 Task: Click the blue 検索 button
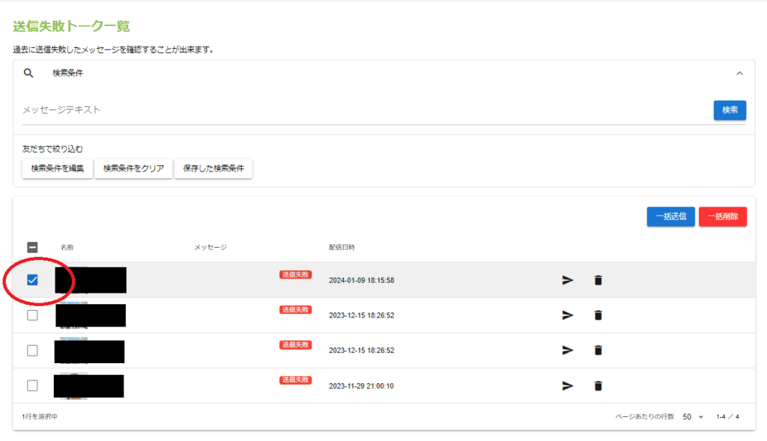730,110
